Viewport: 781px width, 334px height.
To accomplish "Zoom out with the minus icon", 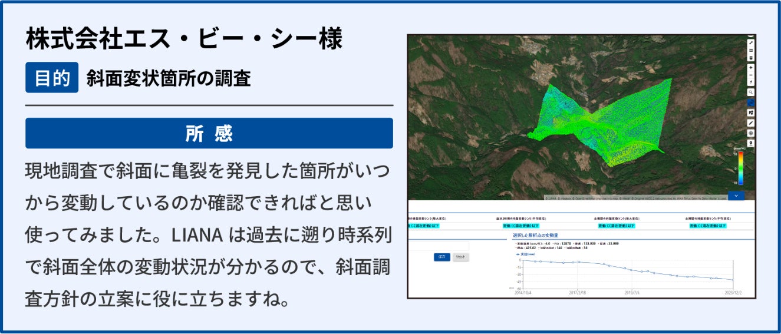I will pos(751,75).
